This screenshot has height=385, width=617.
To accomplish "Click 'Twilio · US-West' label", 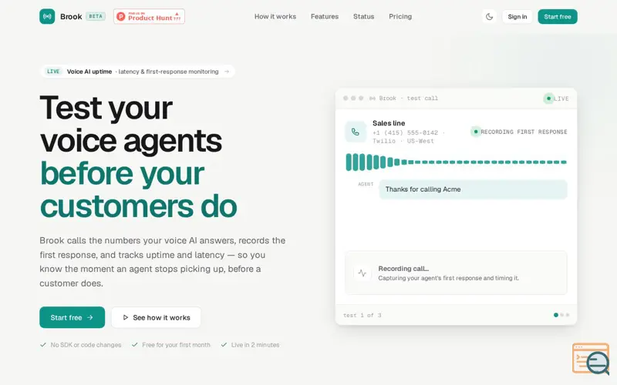I will pyautogui.click(x=403, y=141).
